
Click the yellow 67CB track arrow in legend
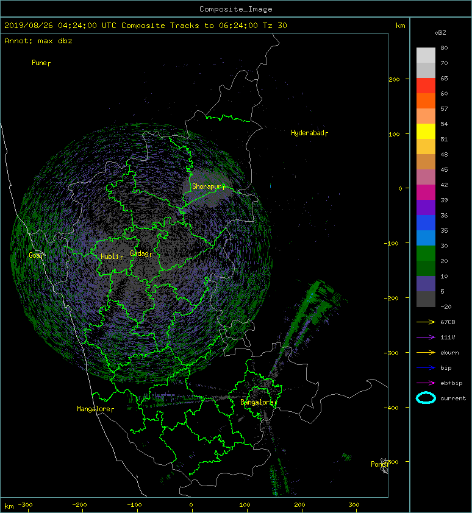[x=426, y=322]
